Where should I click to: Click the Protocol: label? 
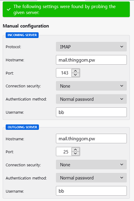tap(13, 47)
